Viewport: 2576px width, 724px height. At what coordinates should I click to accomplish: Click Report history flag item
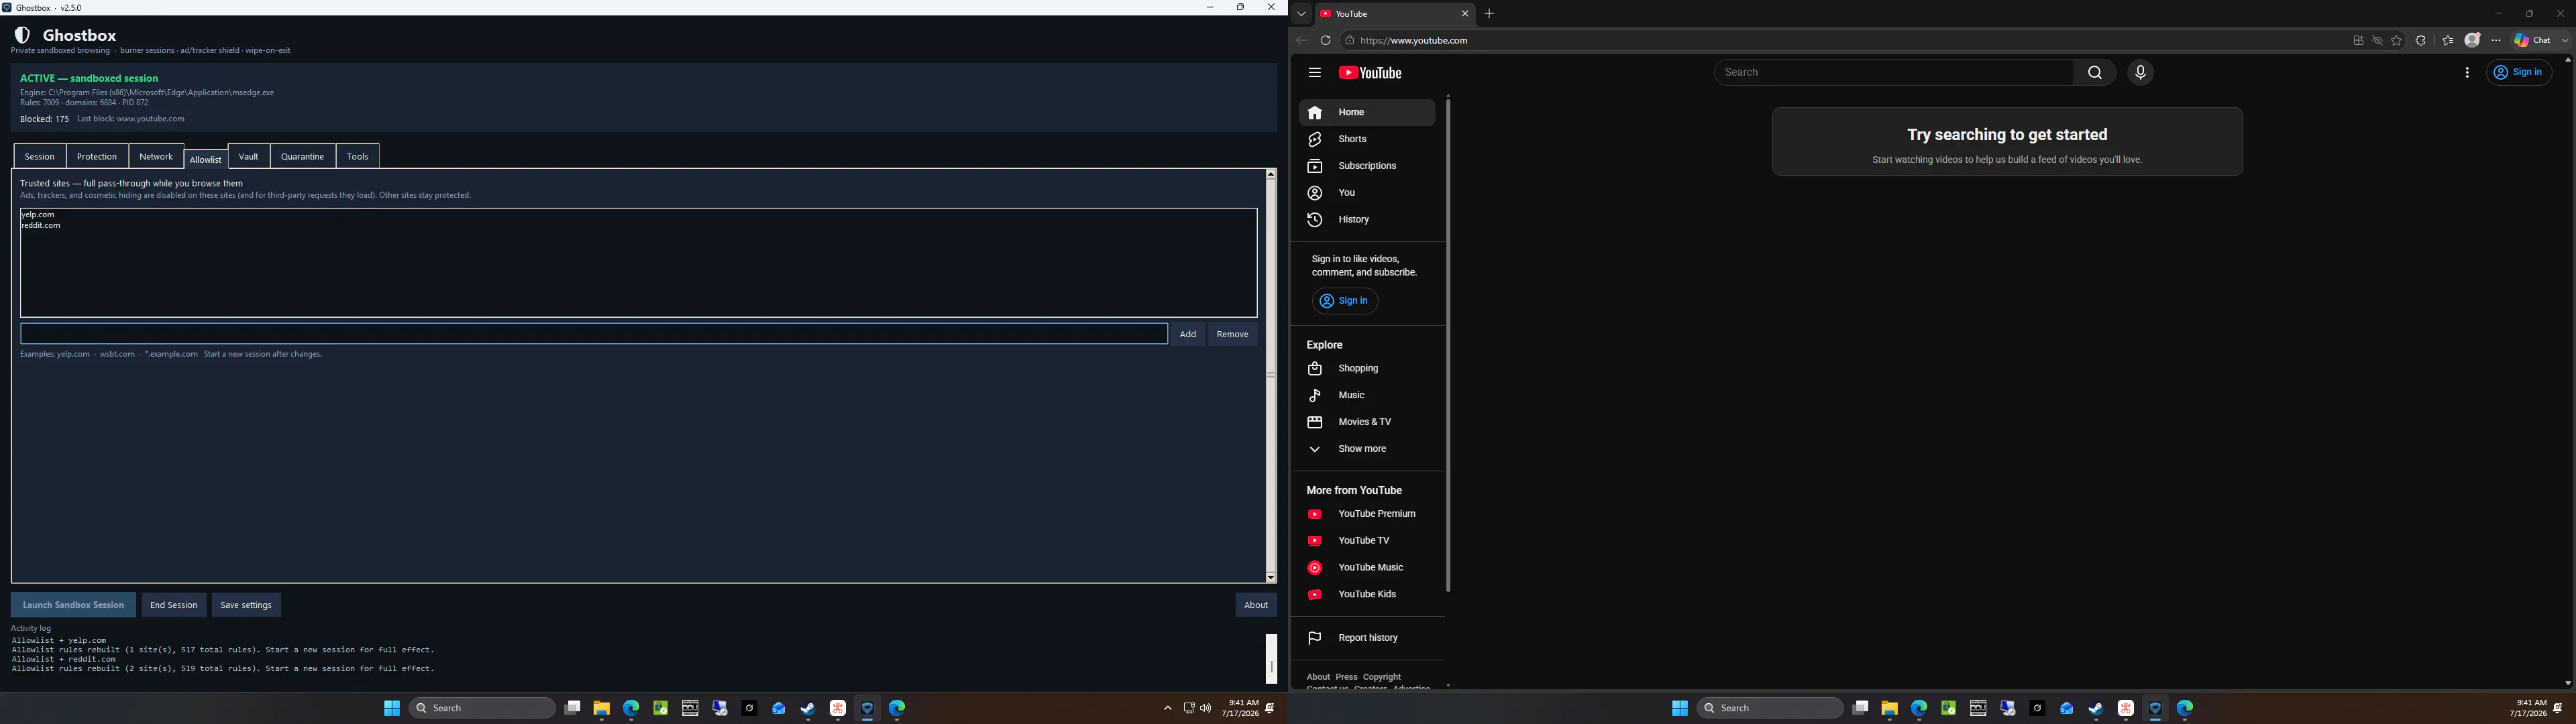(x=1366, y=638)
